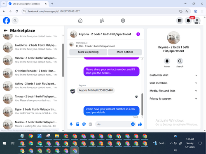Open Cristhian Ronaldo conversation
This screenshot has width=206, height=154.
[32, 73]
